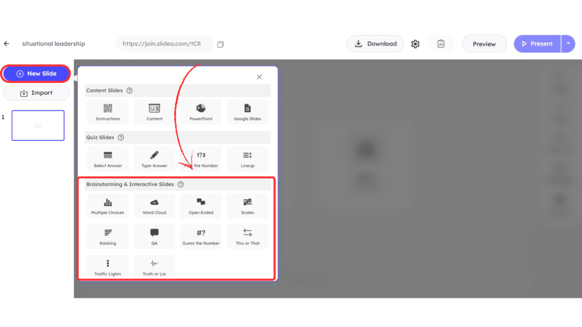
Task: Close the slide type picker panel
Action: click(x=259, y=77)
